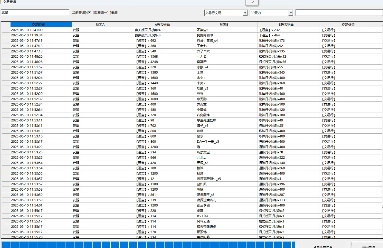This screenshot has width=383, height=248.
Task: Sort by the B失去物品 column header
Action: pyautogui.click(x=289, y=25)
